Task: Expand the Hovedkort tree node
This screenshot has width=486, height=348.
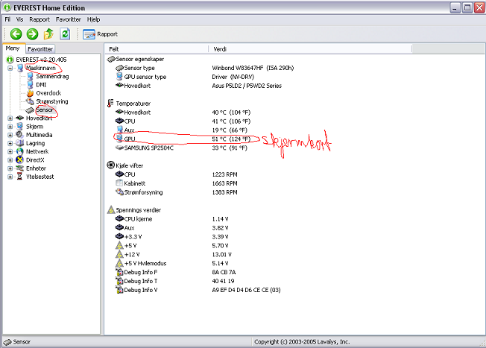Action: coord(10,118)
